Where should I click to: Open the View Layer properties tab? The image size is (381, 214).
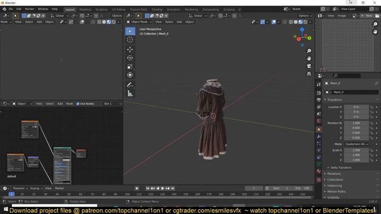click(319, 107)
